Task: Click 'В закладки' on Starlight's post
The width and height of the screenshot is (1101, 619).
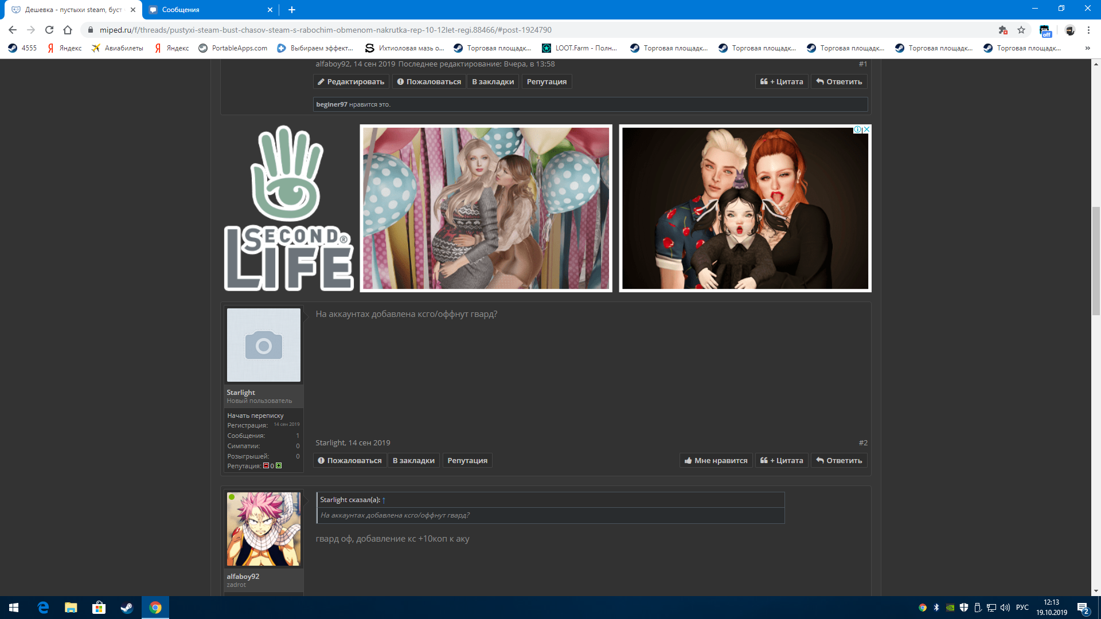Action: (x=413, y=461)
